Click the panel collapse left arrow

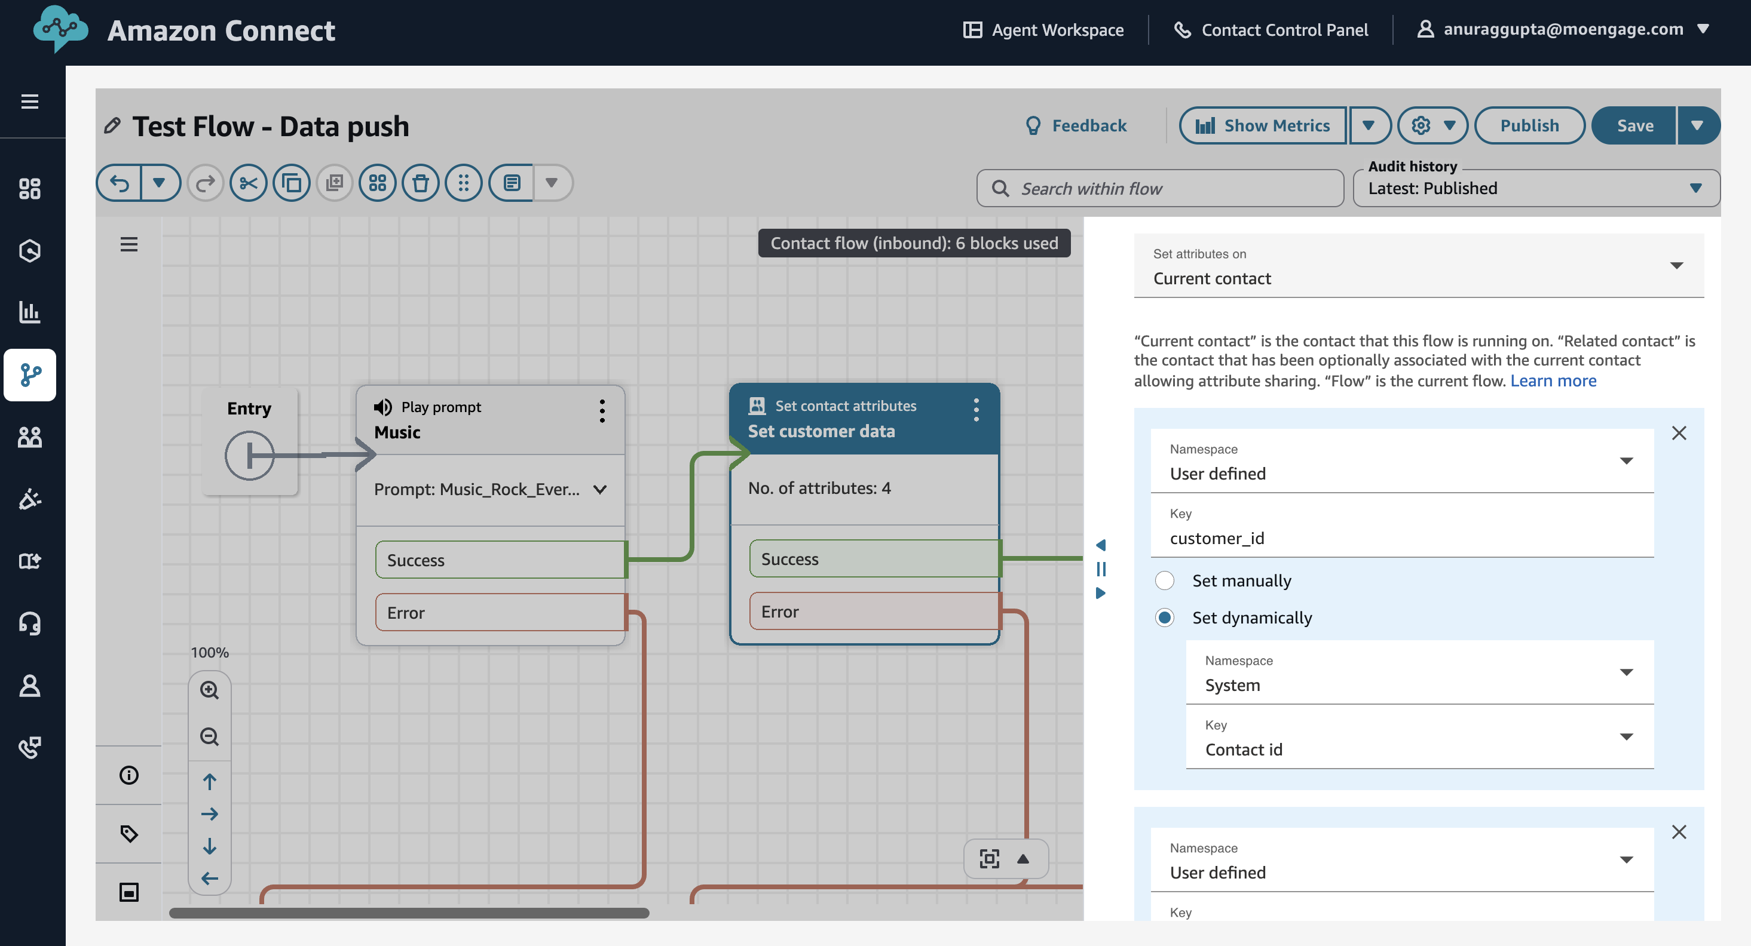pos(1100,545)
